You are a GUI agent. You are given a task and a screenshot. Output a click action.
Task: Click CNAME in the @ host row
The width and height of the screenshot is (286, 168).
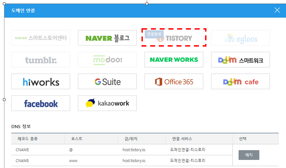coord(22,150)
